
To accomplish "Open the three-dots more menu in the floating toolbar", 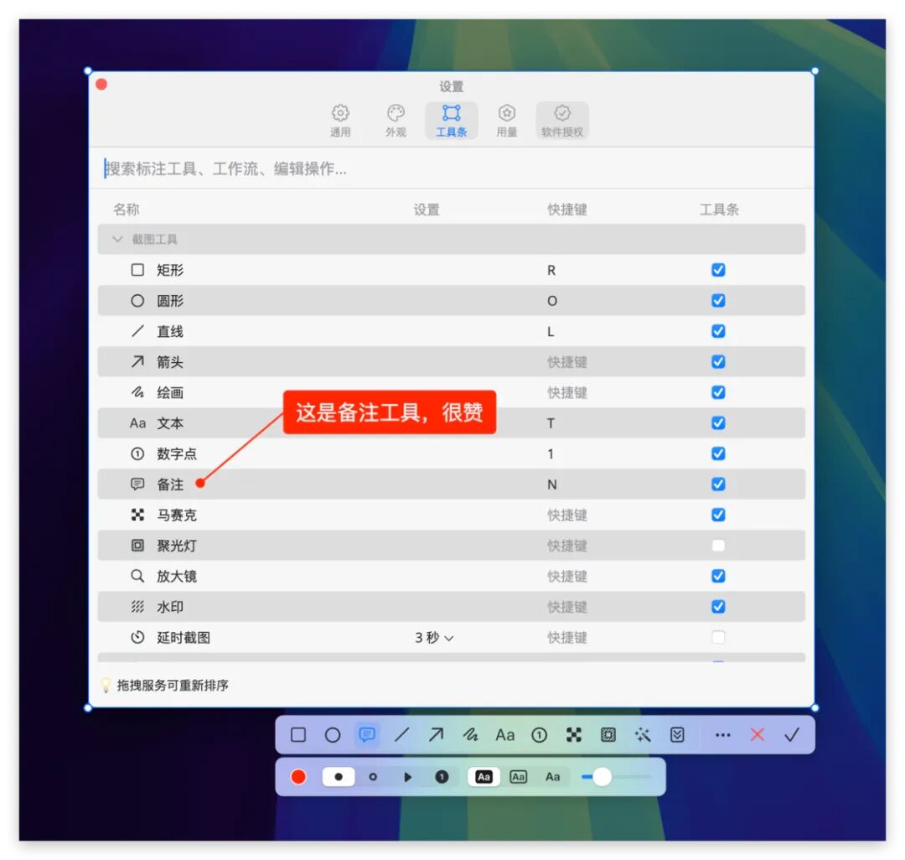I will click(722, 735).
